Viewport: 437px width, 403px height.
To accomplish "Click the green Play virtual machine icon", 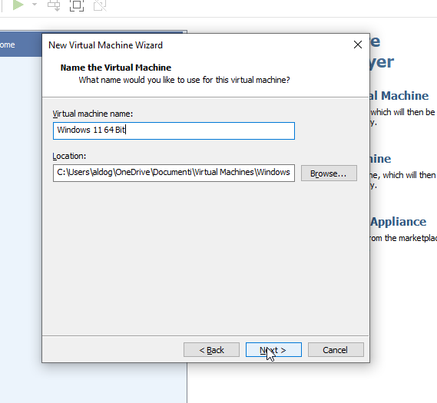I will point(18,5).
